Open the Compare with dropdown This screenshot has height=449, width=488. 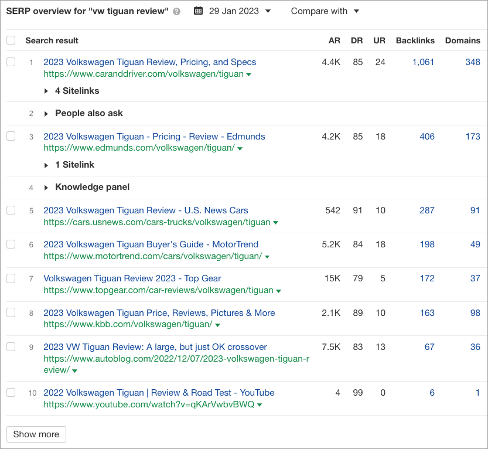[x=325, y=11]
